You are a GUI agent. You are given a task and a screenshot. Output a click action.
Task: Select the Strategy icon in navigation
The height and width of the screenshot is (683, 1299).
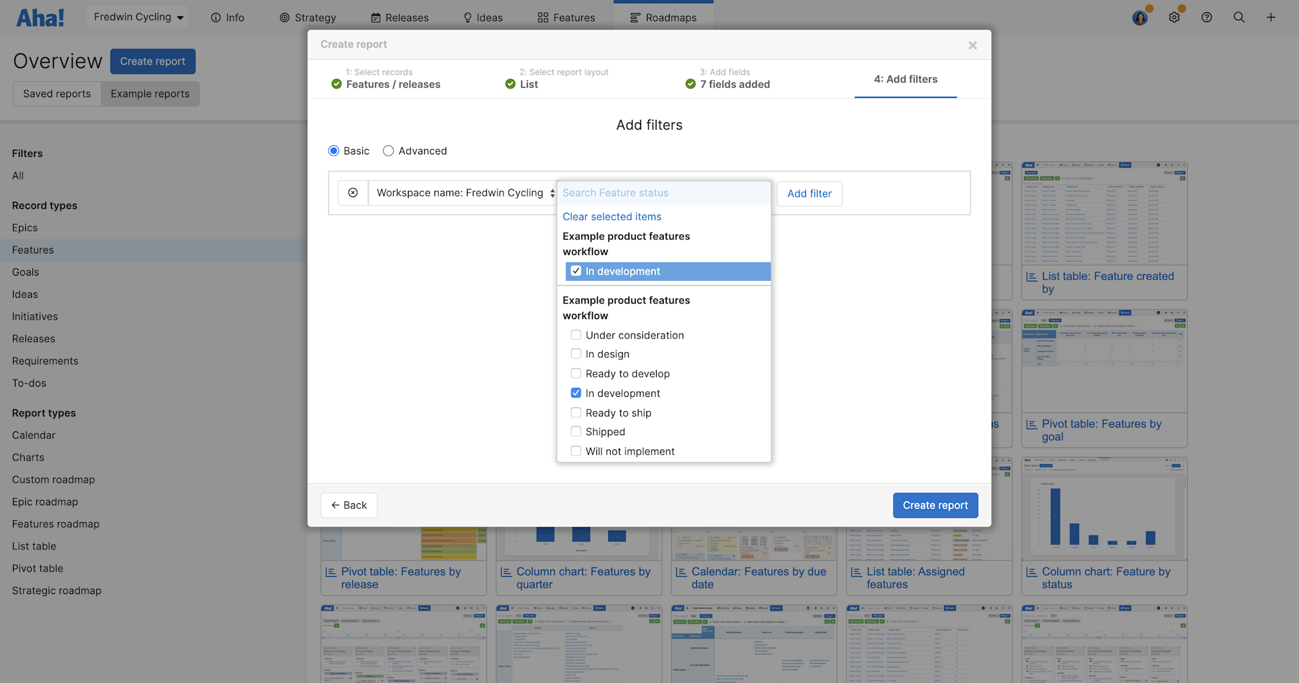[308, 18]
